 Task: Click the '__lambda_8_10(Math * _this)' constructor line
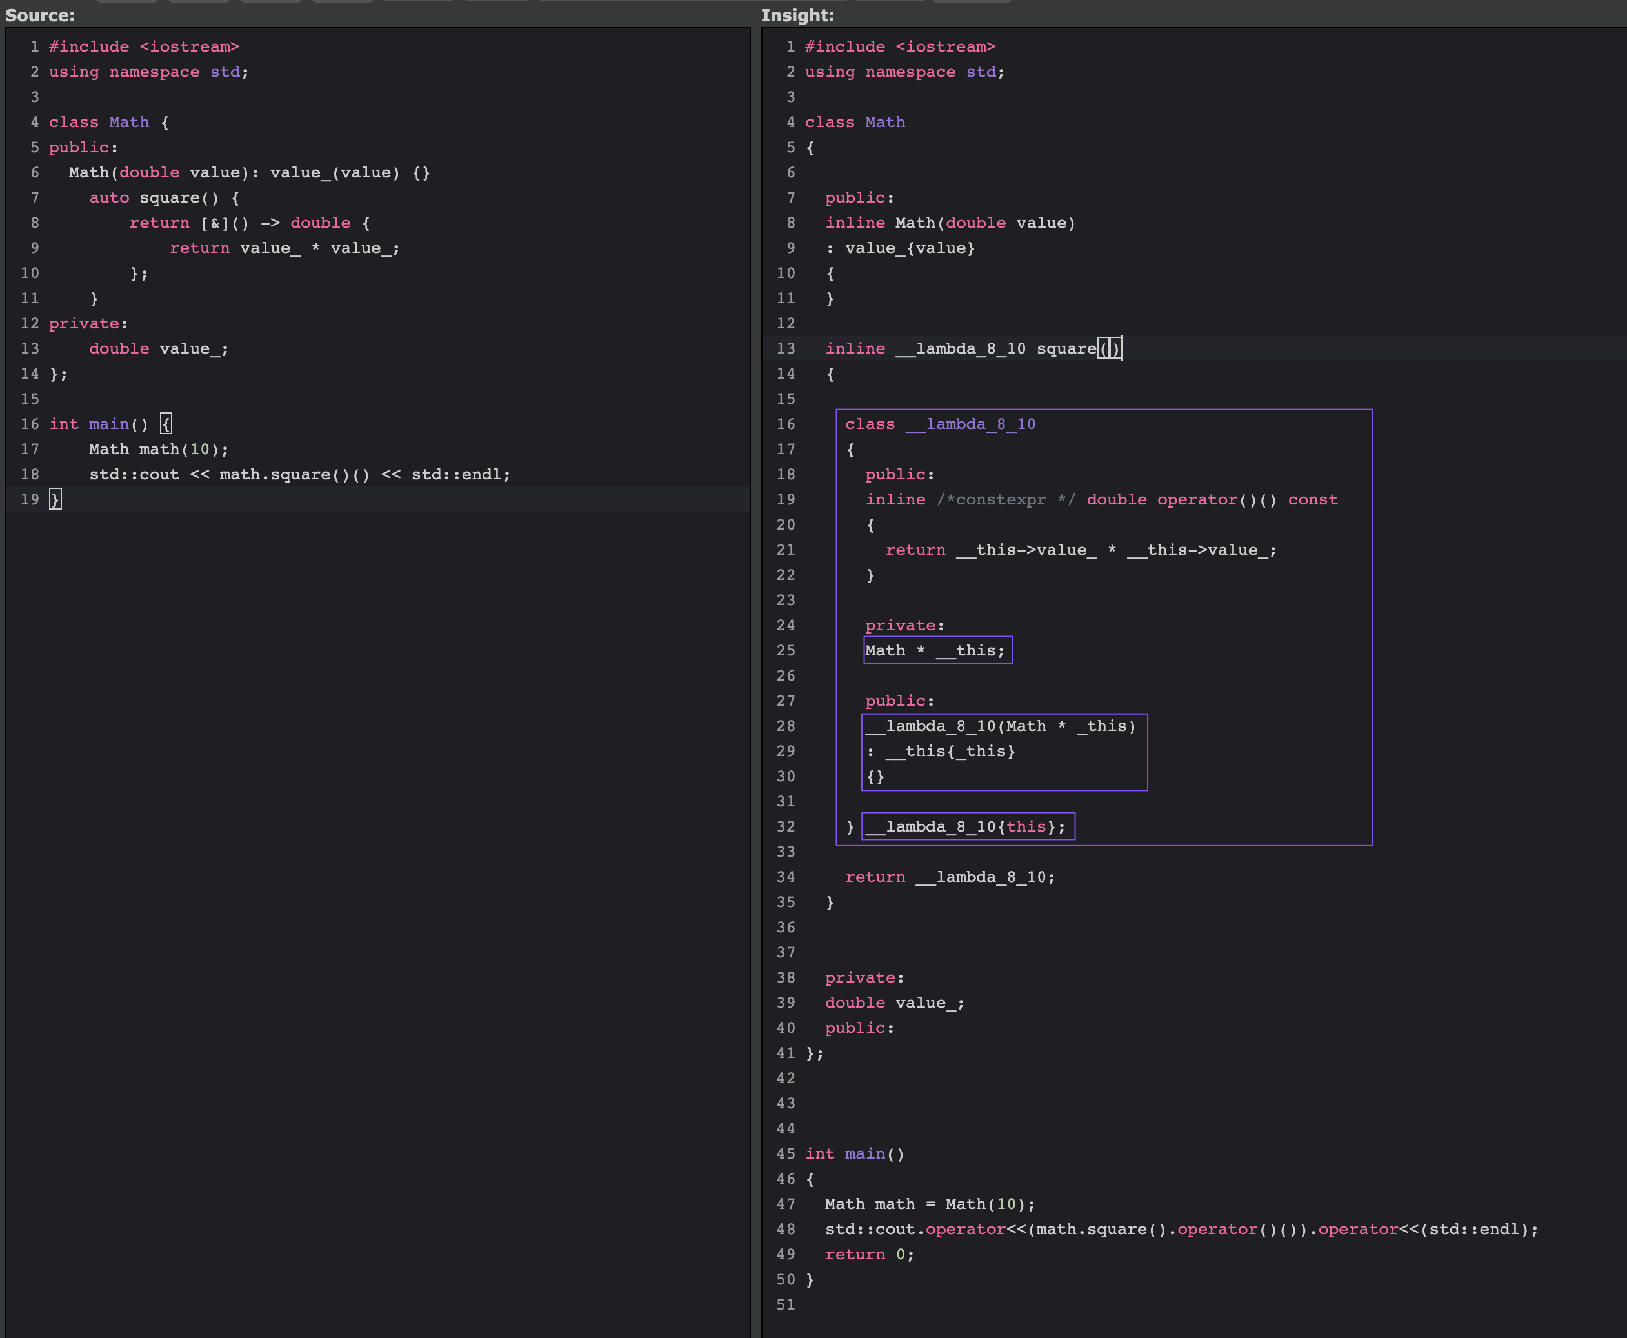point(1000,726)
